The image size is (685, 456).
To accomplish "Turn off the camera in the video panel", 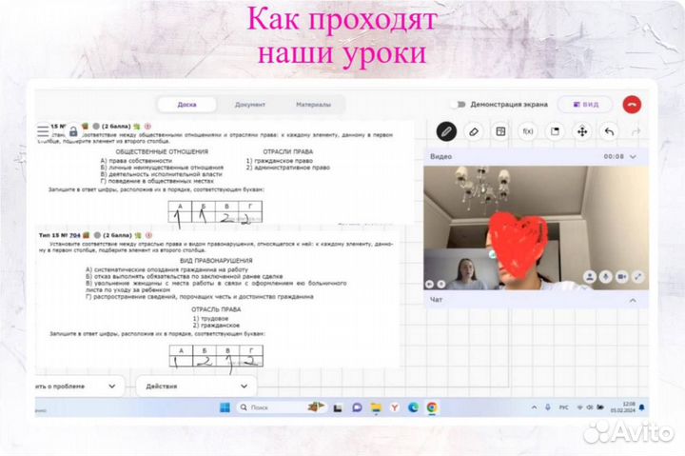I will [x=622, y=277].
